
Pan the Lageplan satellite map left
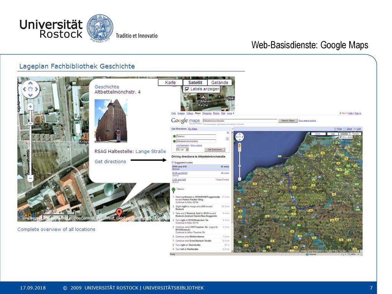coord(24,89)
